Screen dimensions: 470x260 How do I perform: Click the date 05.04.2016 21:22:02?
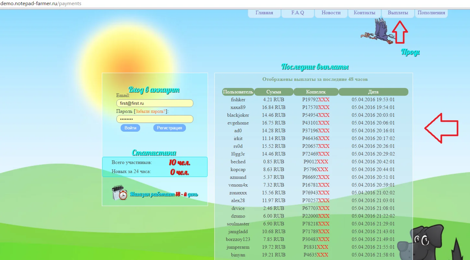[373, 216]
